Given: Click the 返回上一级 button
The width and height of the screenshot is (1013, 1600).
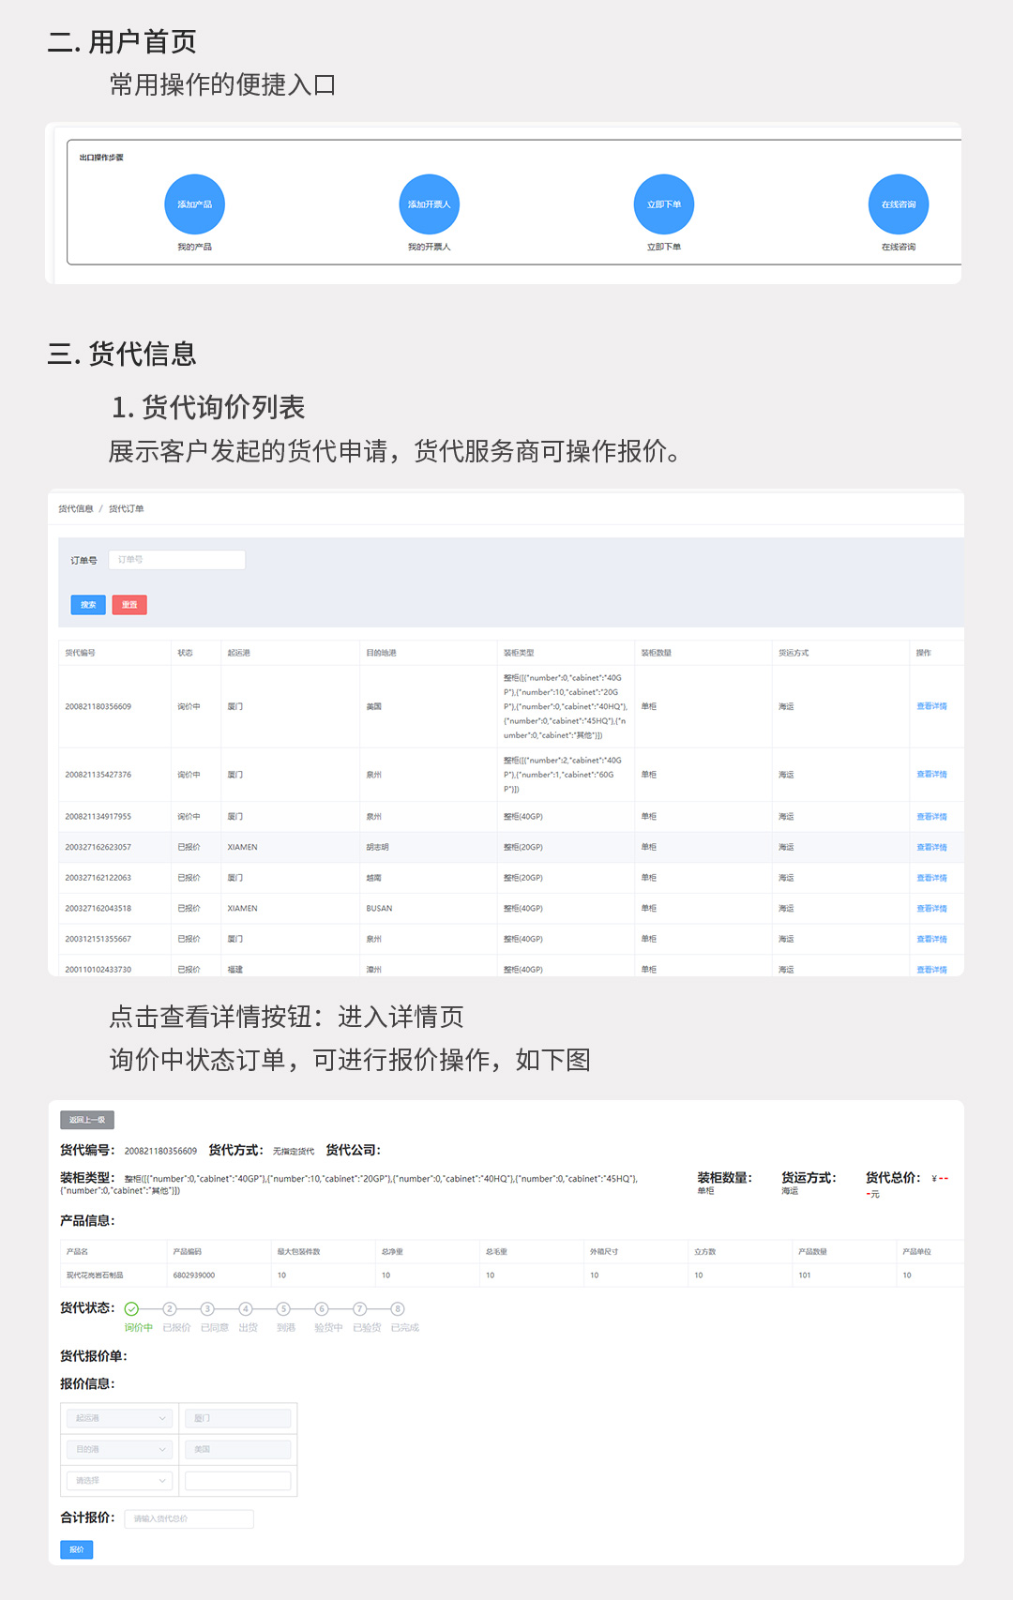Looking at the screenshot, I should (x=87, y=1120).
